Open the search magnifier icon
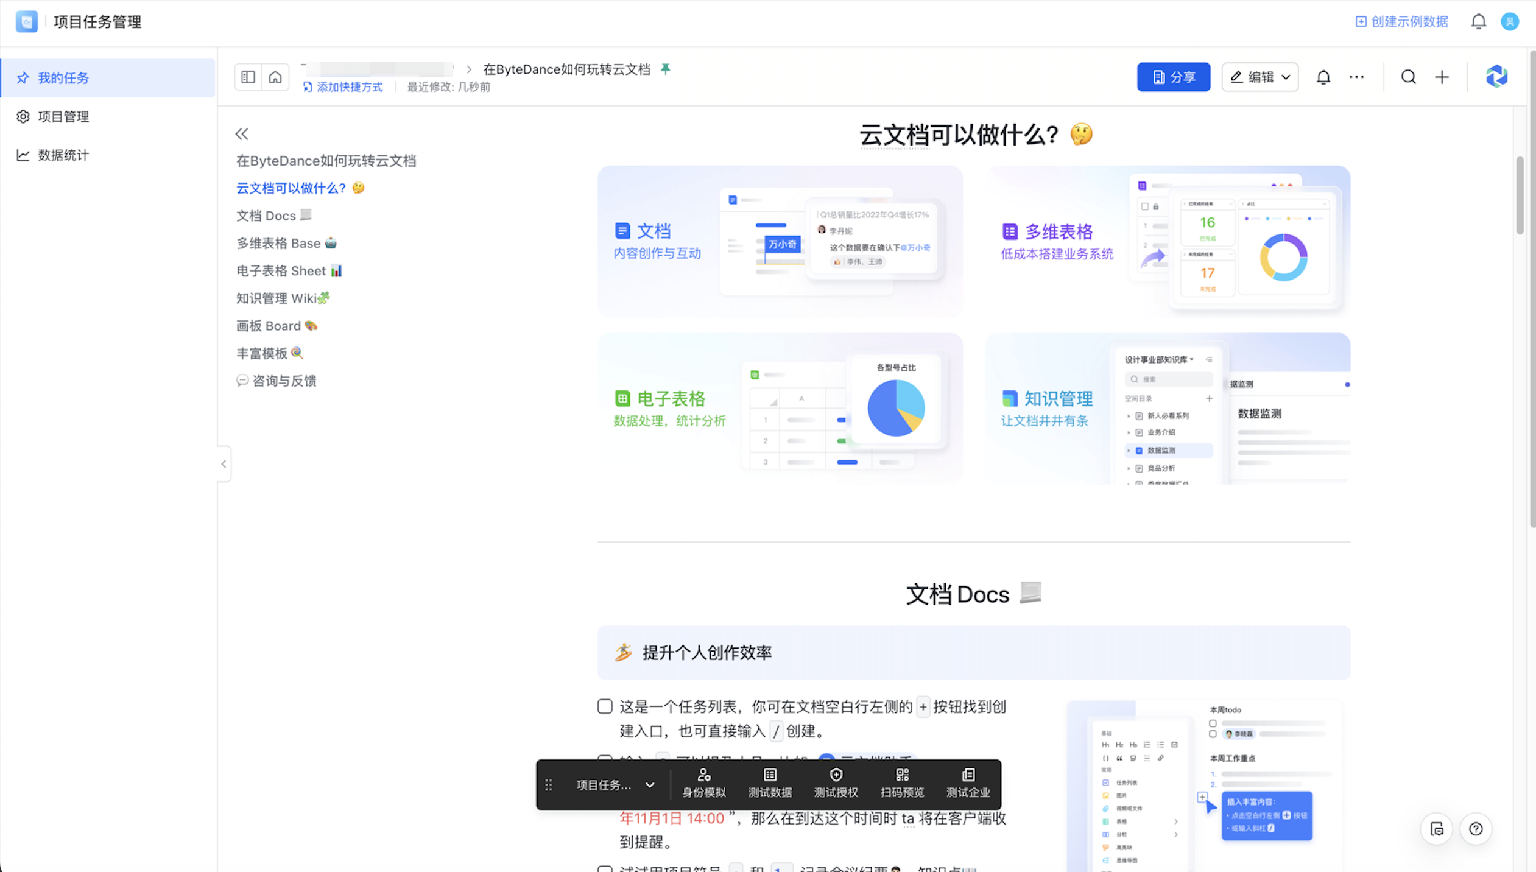 tap(1409, 77)
